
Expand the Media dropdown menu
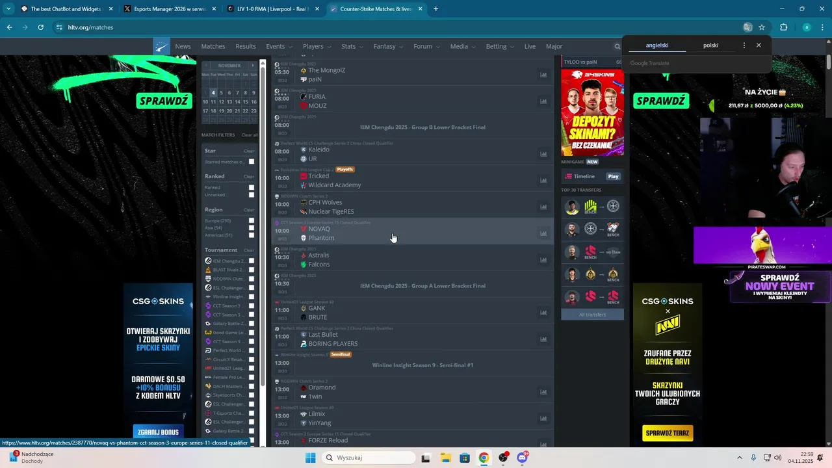click(463, 46)
